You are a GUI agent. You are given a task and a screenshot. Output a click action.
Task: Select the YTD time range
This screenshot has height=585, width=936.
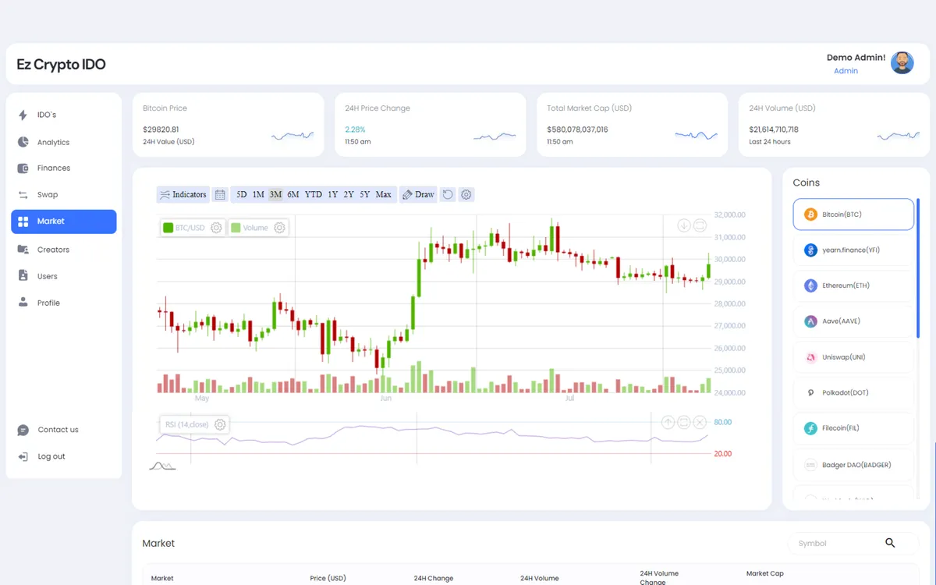click(x=313, y=194)
